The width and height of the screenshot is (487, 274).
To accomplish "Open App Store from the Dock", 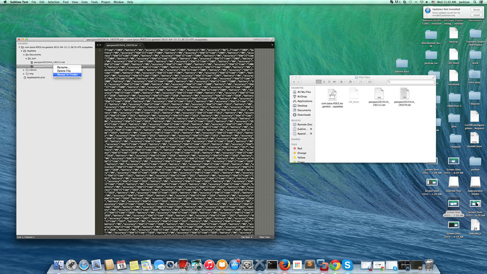I will pyautogui.click(x=235, y=265).
